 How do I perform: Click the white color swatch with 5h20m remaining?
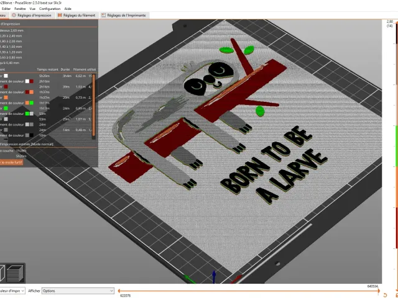pos(6,76)
